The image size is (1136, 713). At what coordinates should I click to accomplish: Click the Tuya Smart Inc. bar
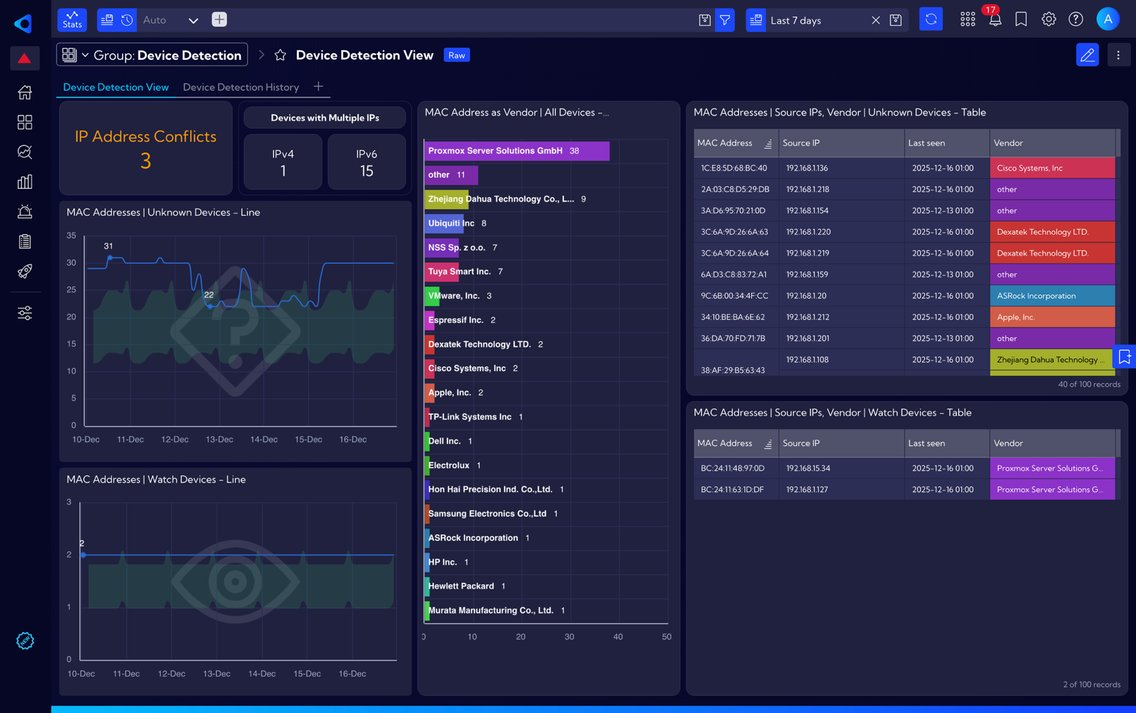coord(441,272)
